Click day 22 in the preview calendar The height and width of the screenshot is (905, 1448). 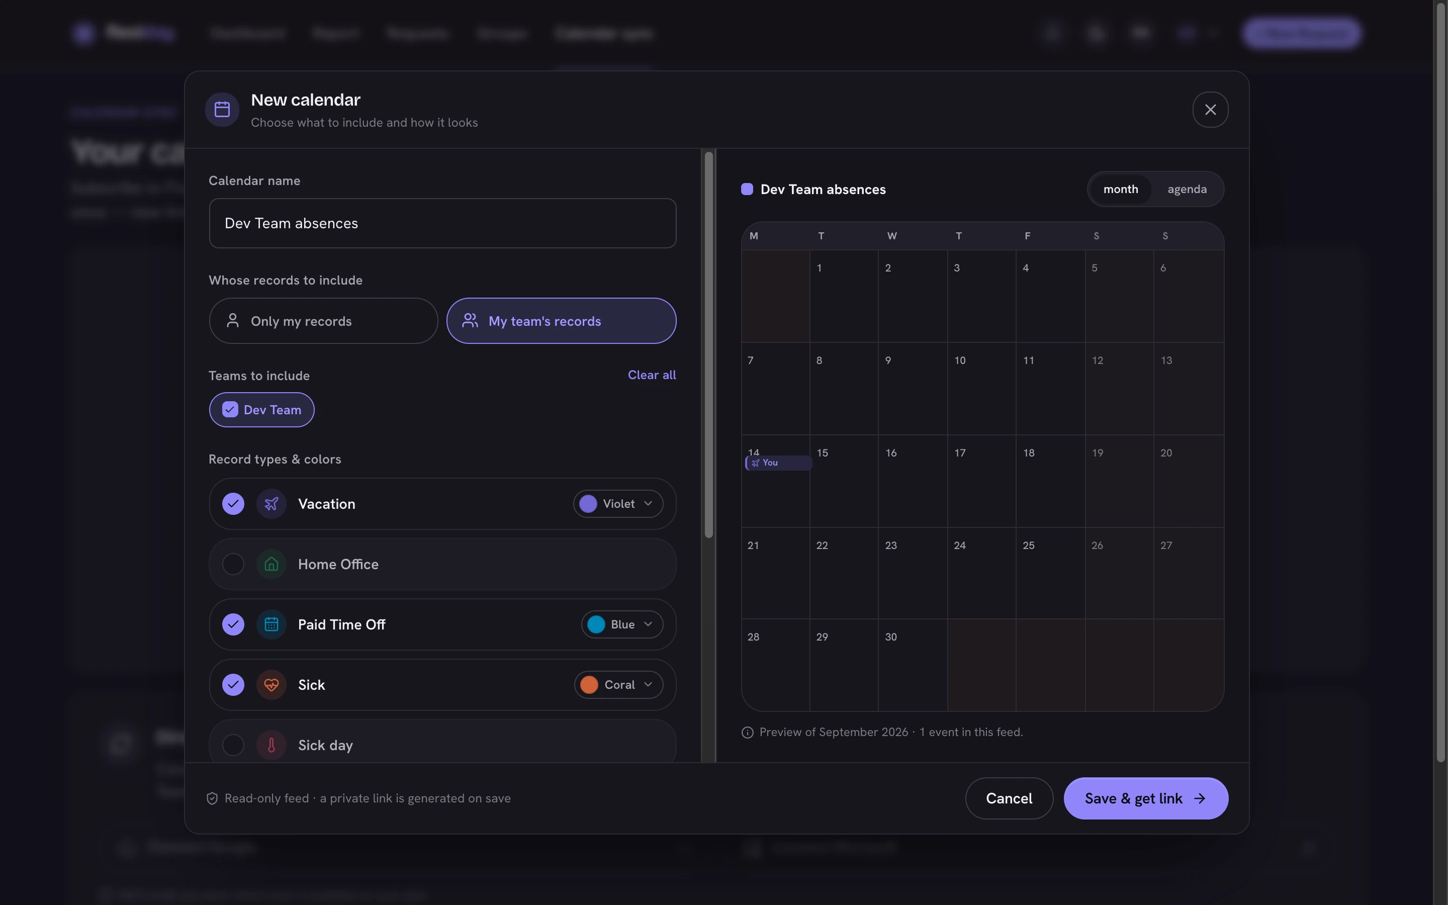[x=844, y=573]
